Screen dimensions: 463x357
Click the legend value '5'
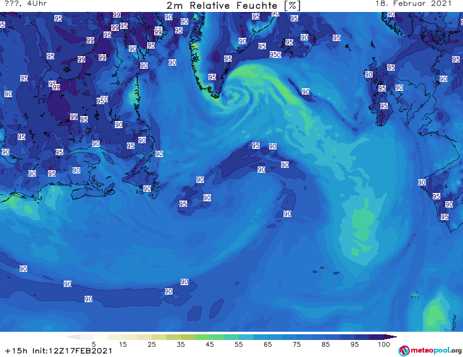93,344
